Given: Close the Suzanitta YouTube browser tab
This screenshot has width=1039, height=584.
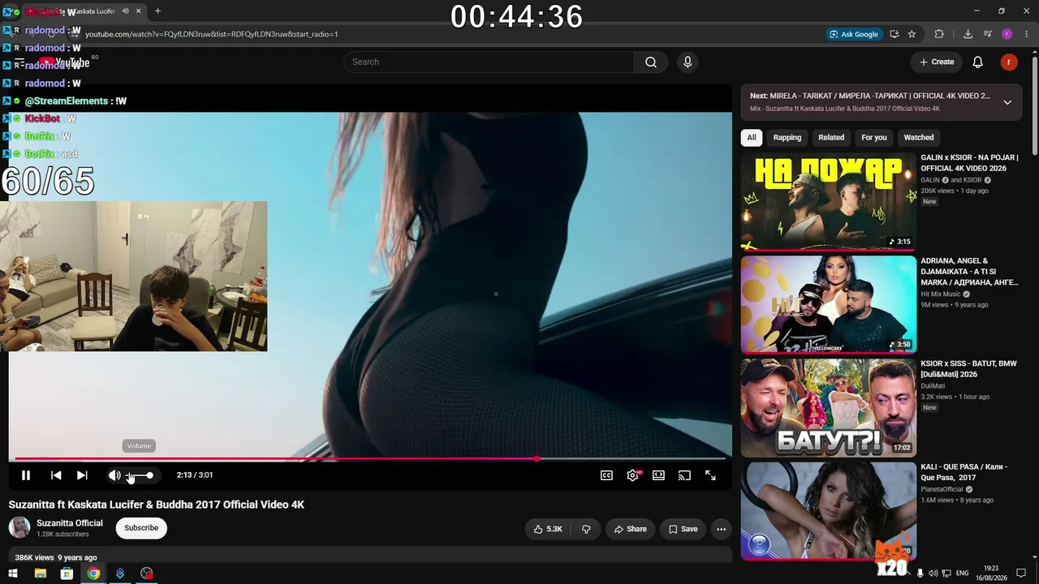Looking at the screenshot, I should tap(138, 11).
